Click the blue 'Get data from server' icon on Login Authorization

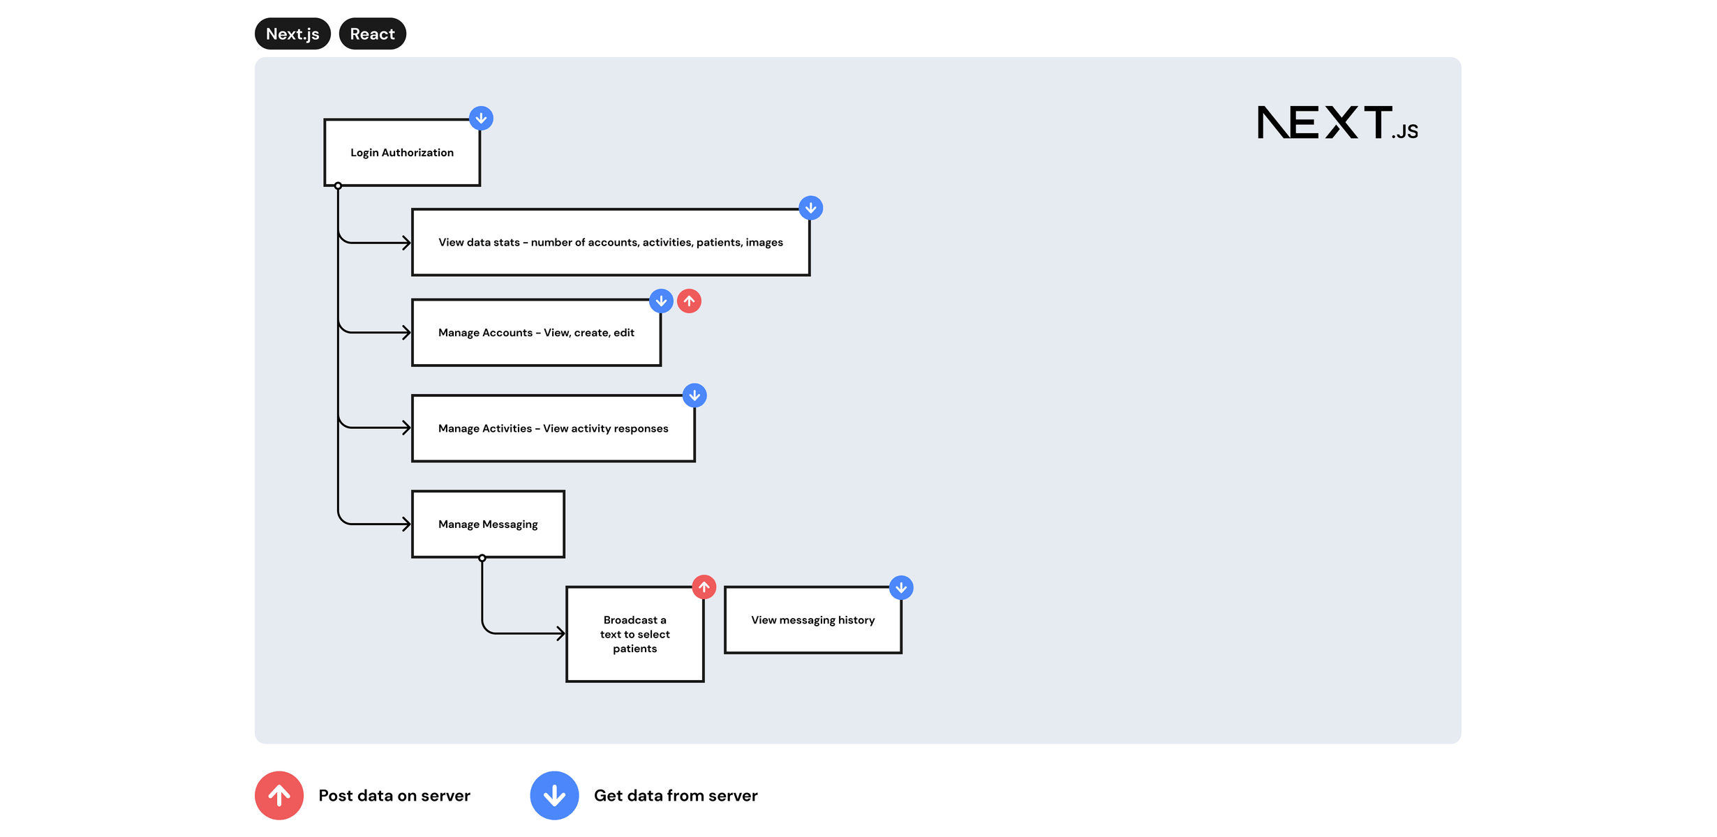(479, 118)
